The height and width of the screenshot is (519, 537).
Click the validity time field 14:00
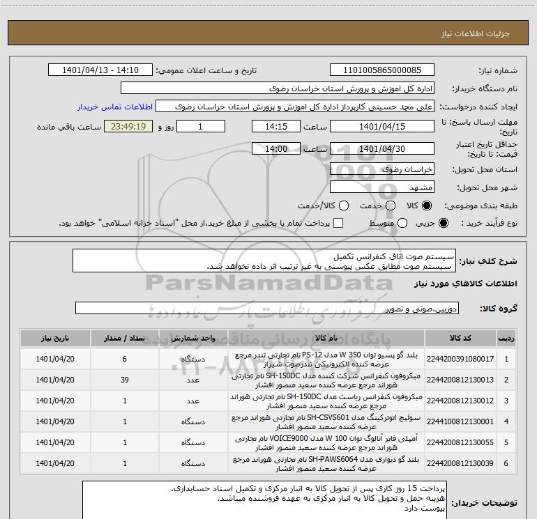coord(276,148)
